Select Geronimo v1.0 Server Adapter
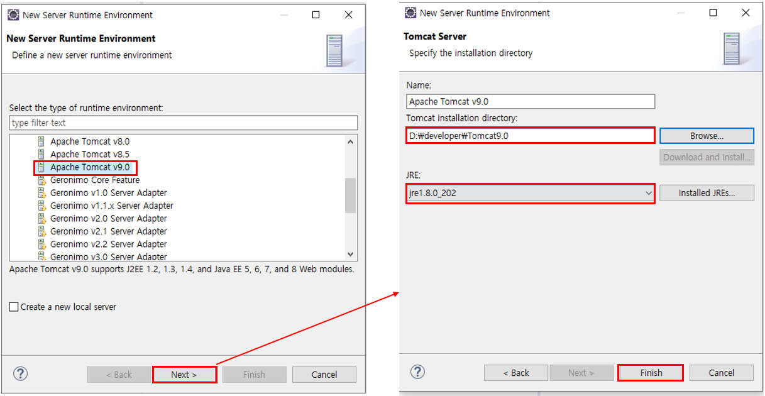765x396 pixels. 109,193
